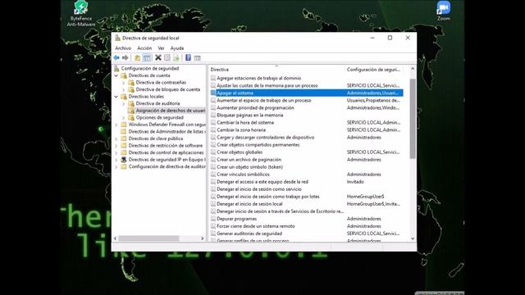Viewport: 525px width, 295px height.
Task: Select policy Forzar cierre desde un sistema remoto
Action: coord(256,226)
